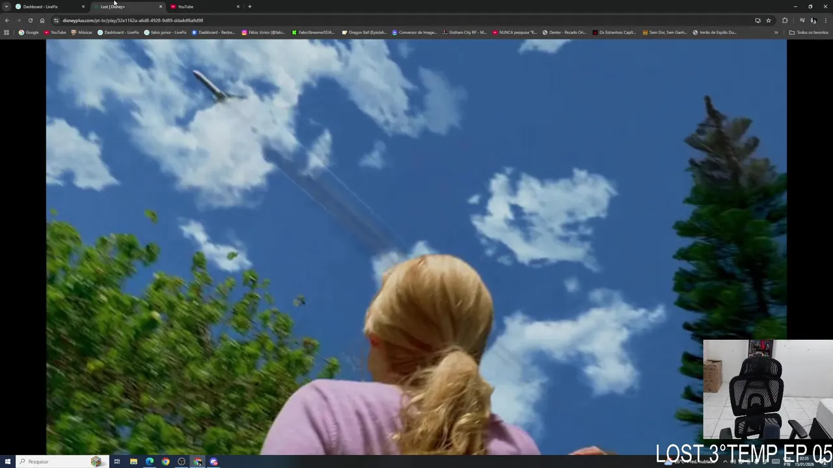This screenshot has width=833, height=468.
Task: Open Dashboard - LivePix bookmark
Action: click(x=118, y=32)
